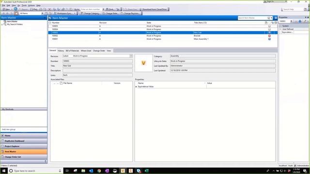Switch to the Where Used tab
310x174 pixels.
(86, 51)
